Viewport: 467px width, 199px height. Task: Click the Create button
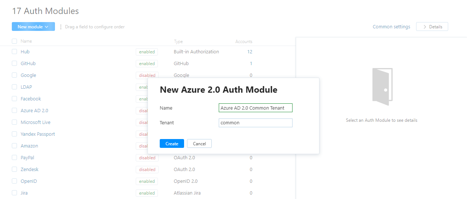pyautogui.click(x=172, y=143)
